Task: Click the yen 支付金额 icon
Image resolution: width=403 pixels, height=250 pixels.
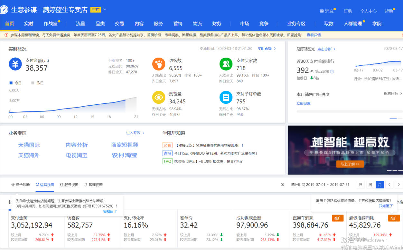Action: pos(15,64)
